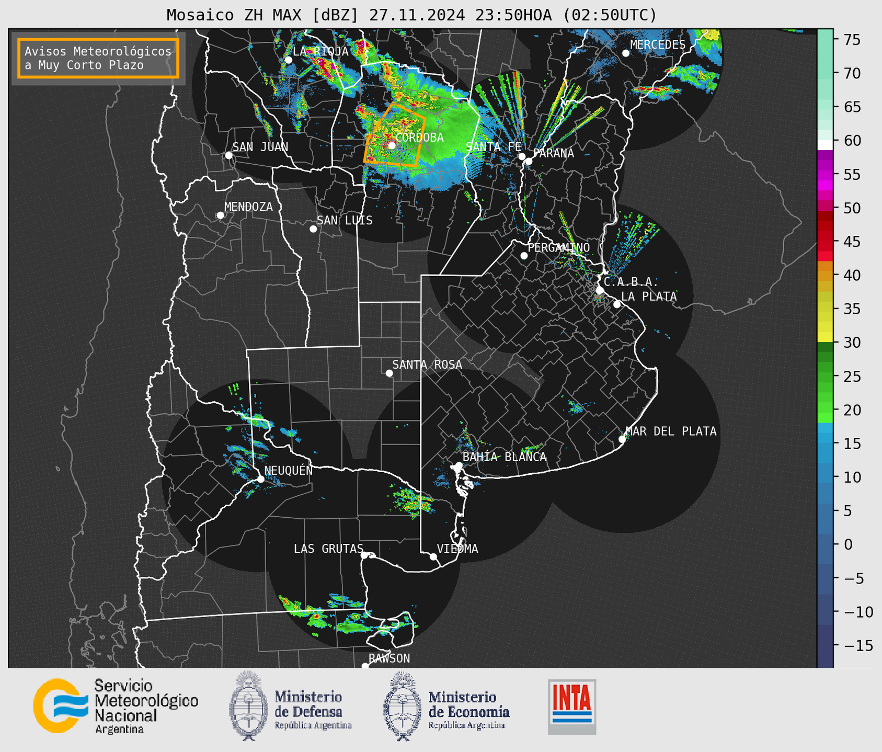Click the Pergamino city marker dot

coord(524,256)
